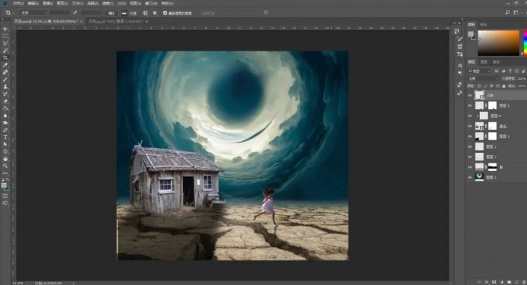
Task: Select the Gradient tool
Action: click(x=5, y=108)
